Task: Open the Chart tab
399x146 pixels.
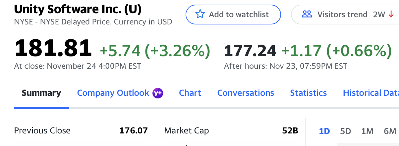Action: (x=190, y=93)
